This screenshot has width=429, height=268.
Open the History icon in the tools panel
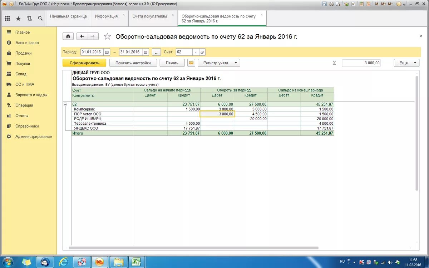pos(29,18)
